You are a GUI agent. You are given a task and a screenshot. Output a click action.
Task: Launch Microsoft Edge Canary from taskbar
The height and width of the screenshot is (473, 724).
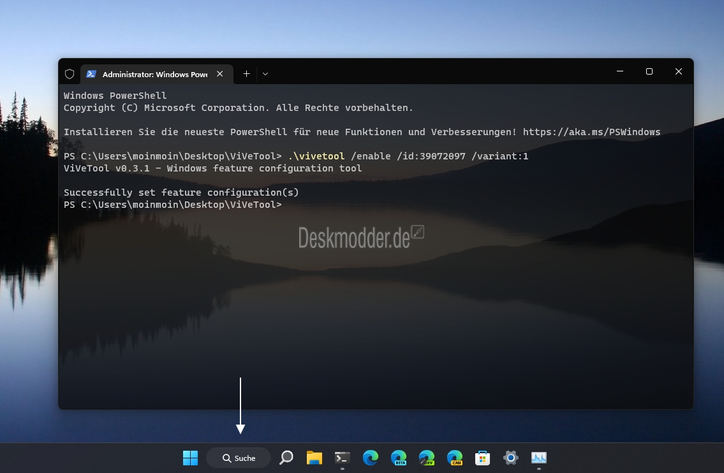click(455, 458)
